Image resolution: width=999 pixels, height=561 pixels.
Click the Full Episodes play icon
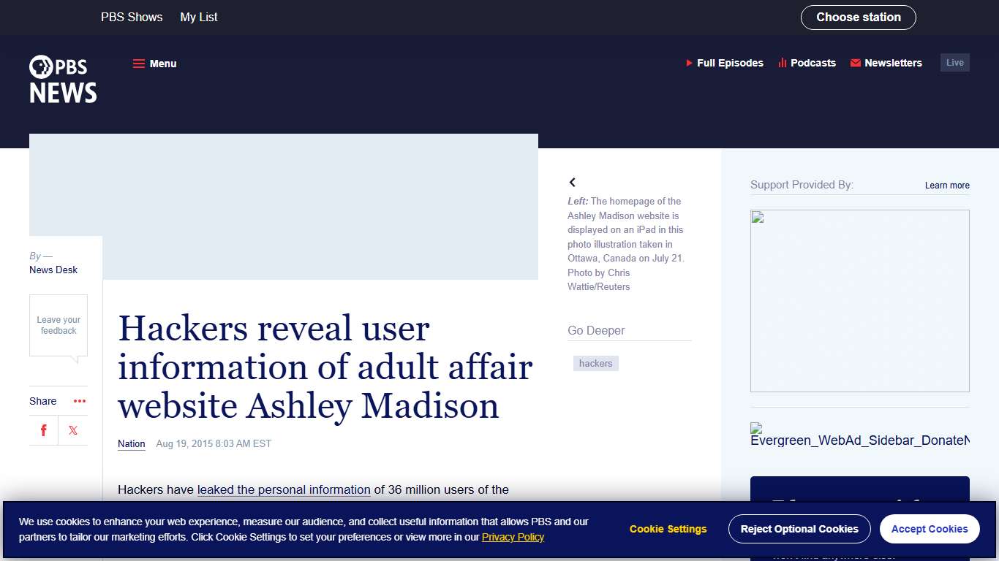[688, 63]
